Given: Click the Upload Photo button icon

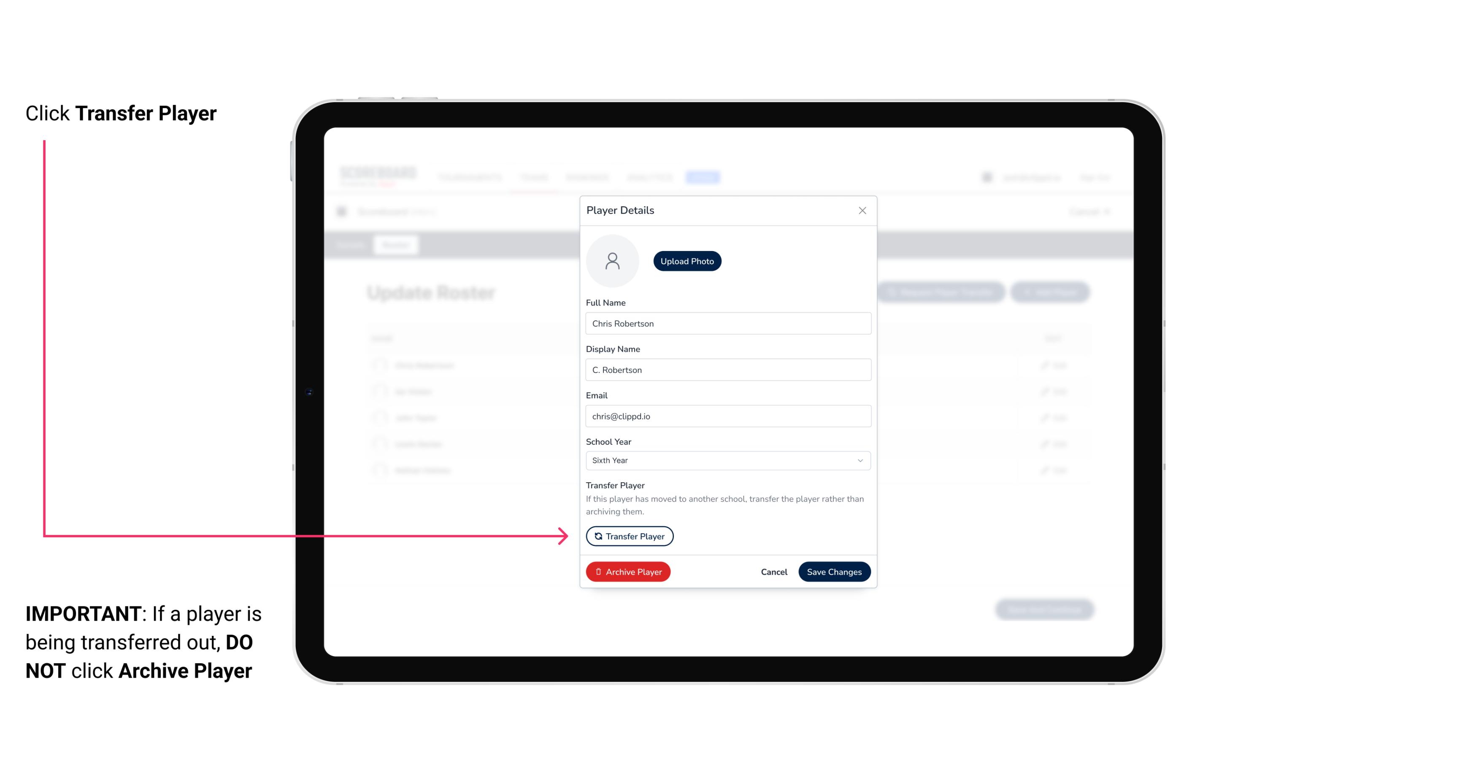Looking at the screenshot, I should 687,261.
